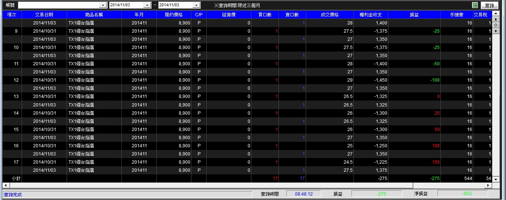Sort by the 項次 column header
The width and height of the screenshot is (506, 200).
tap(12, 15)
